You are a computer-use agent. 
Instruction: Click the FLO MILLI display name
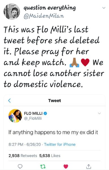coord(33,113)
